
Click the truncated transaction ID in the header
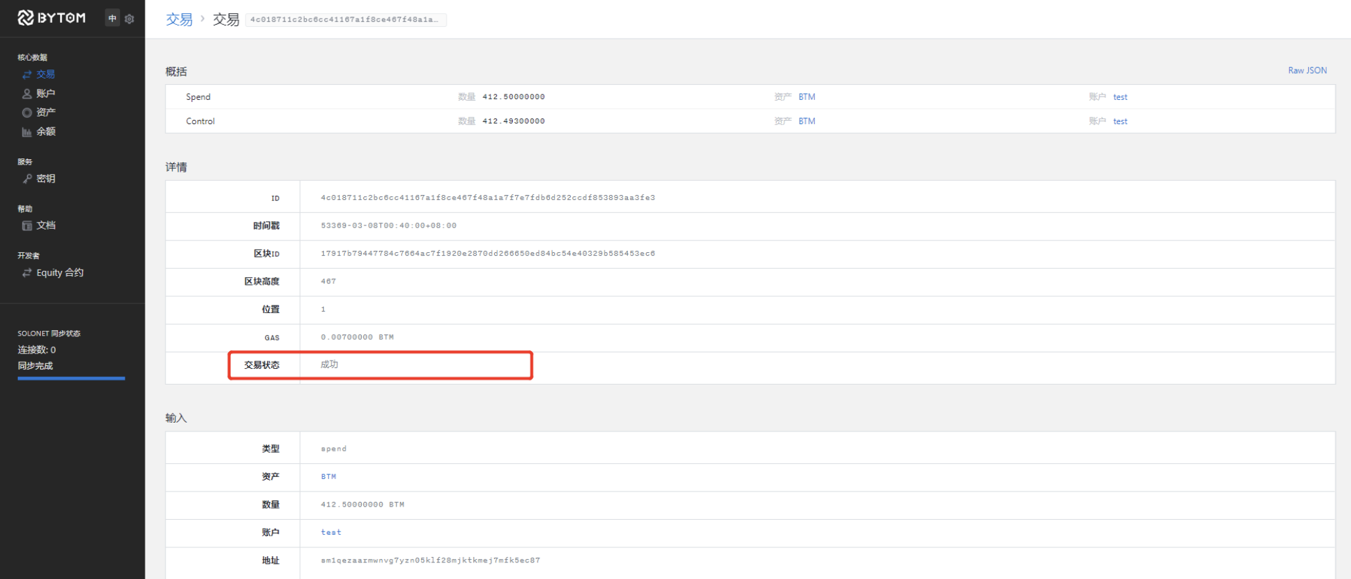pyautogui.click(x=345, y=19)
